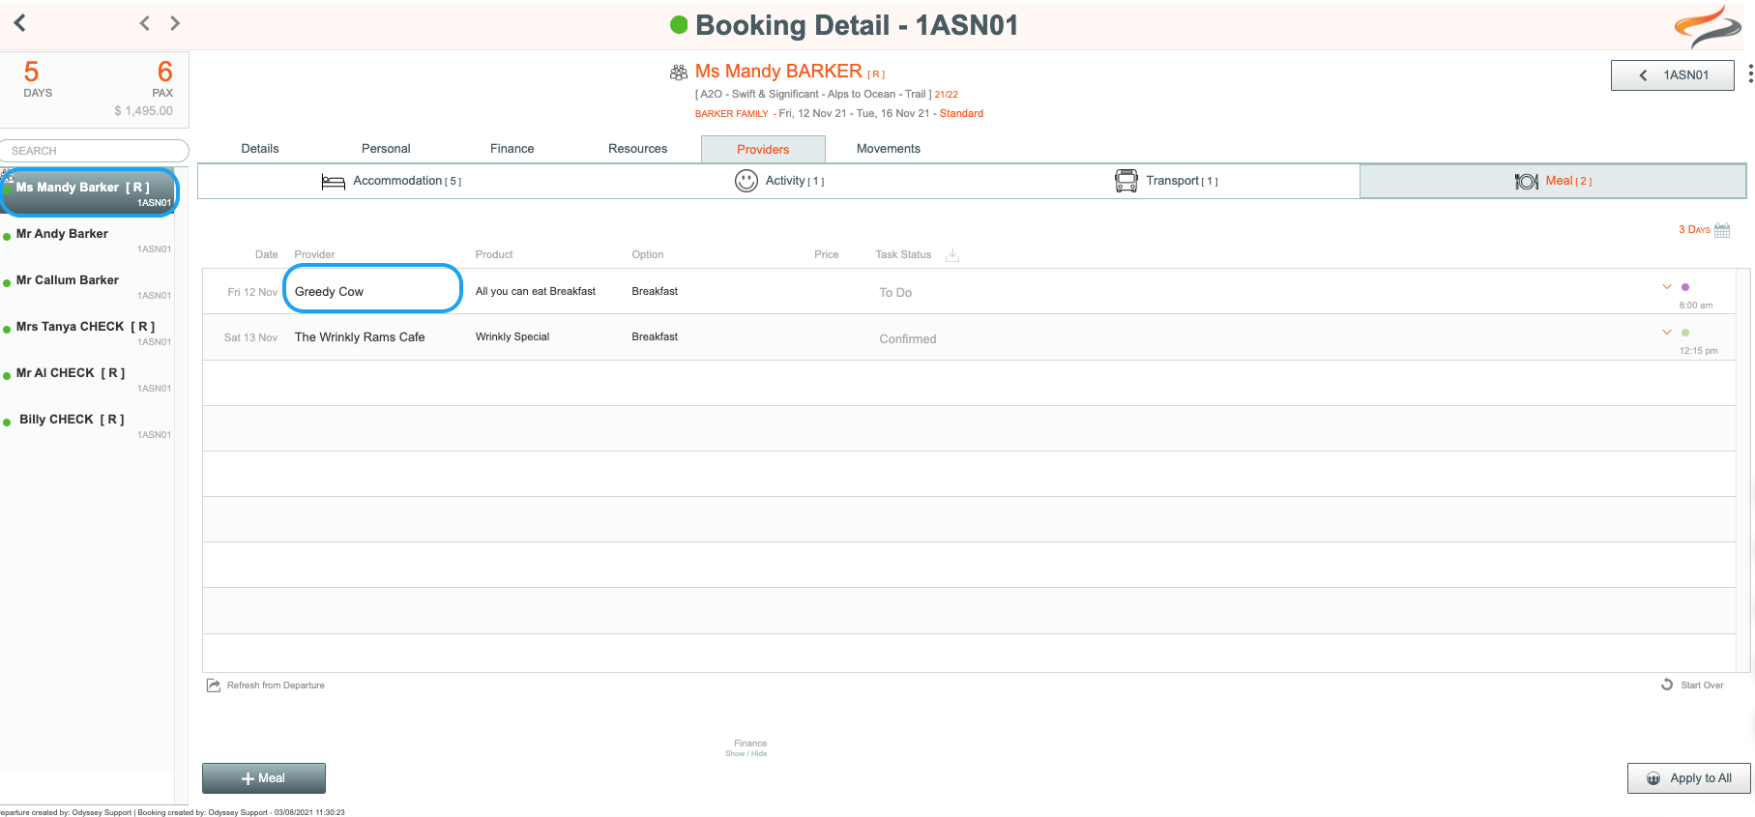Select passenger Mr Callum Barker
This screenshot has height=817, width=1755.
pyautogui.click(x=87, y=286)
